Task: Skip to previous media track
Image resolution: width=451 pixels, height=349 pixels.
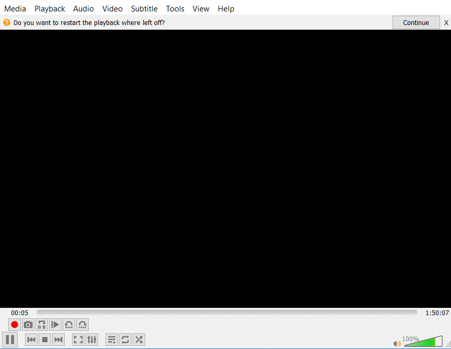Action: (x=31, y=340)
